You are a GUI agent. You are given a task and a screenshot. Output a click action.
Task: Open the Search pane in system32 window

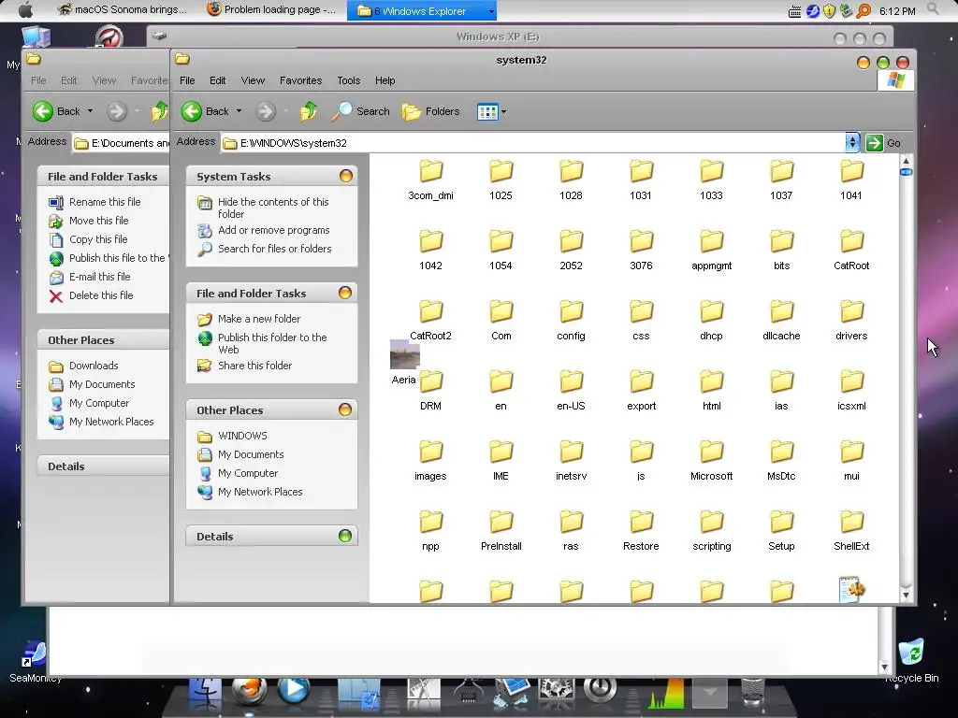(360, 111)
